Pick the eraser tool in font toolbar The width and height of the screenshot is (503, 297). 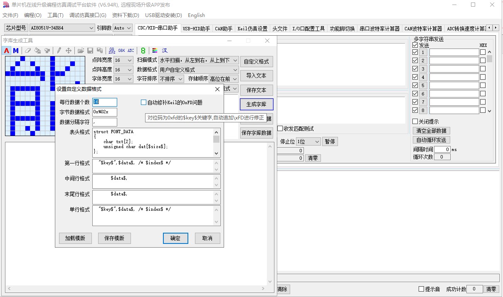28,51
